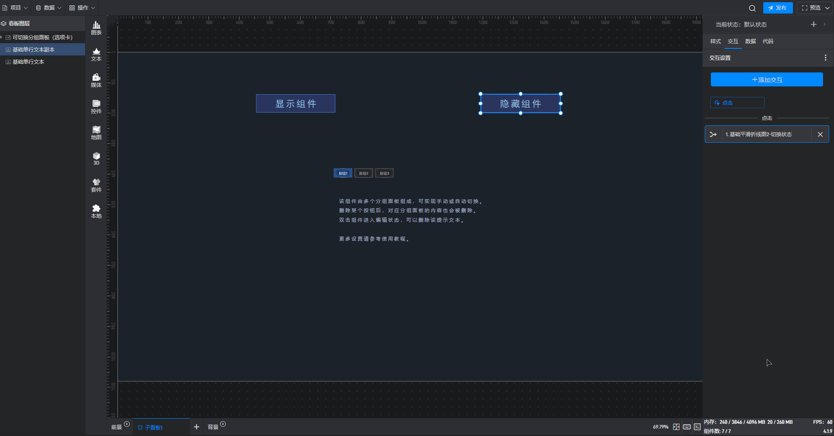Switch to the 交互 tab
The height and width of the screenshot is (436, 834).
pos(733,41)
